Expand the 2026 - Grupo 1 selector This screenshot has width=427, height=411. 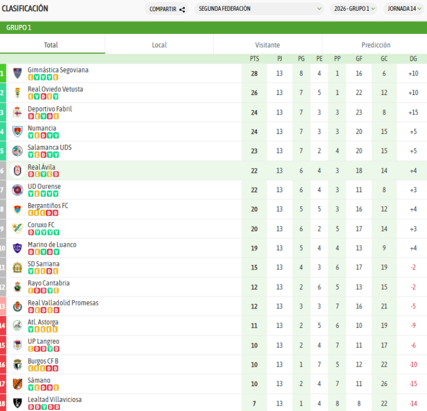coord(354,9)
